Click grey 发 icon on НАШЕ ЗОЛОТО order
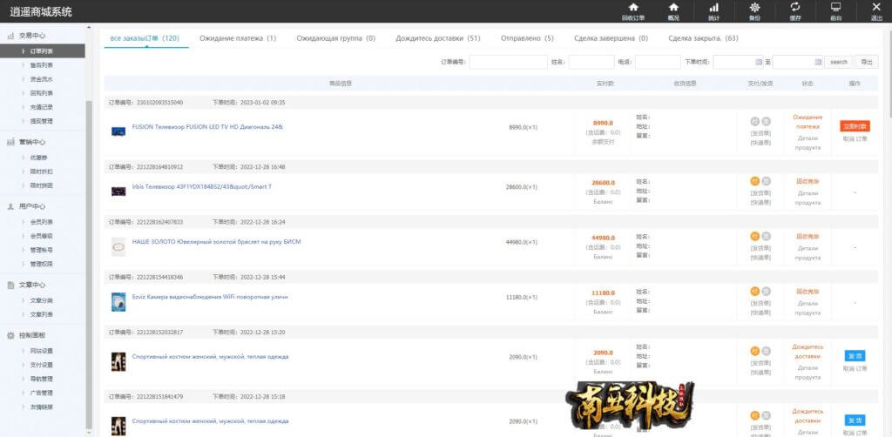892x437 pixels. click(766, 237)
